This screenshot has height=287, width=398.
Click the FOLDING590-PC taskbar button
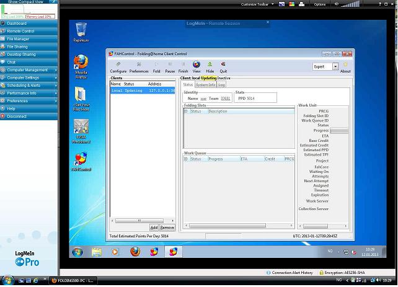[x=73, y=280]
